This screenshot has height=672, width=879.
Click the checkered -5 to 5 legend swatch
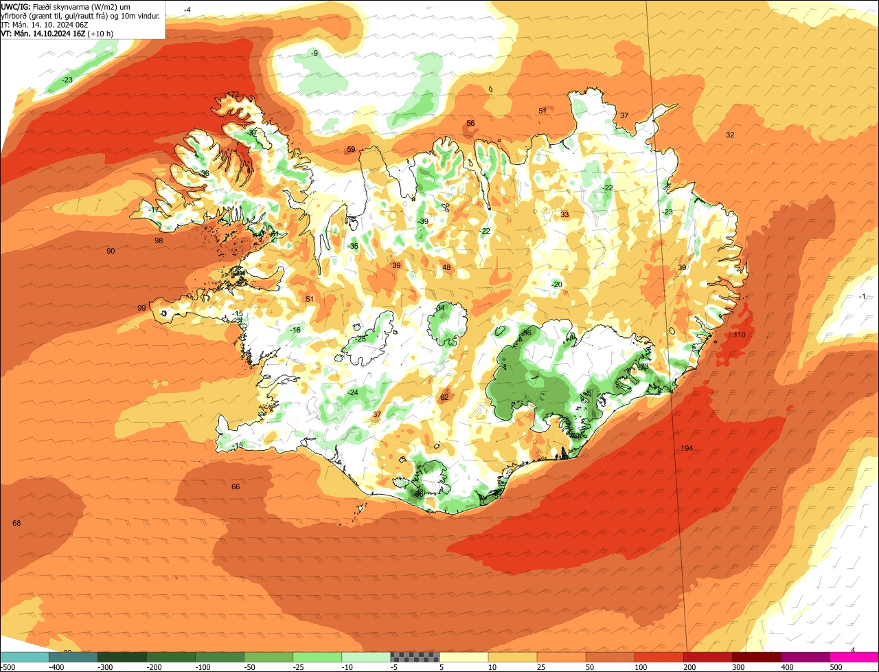tap(415, 657)
